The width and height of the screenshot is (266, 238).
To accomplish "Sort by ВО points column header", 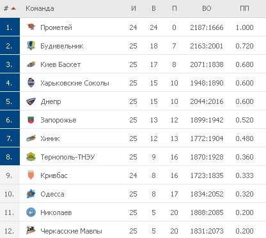I will pos(207,8).
